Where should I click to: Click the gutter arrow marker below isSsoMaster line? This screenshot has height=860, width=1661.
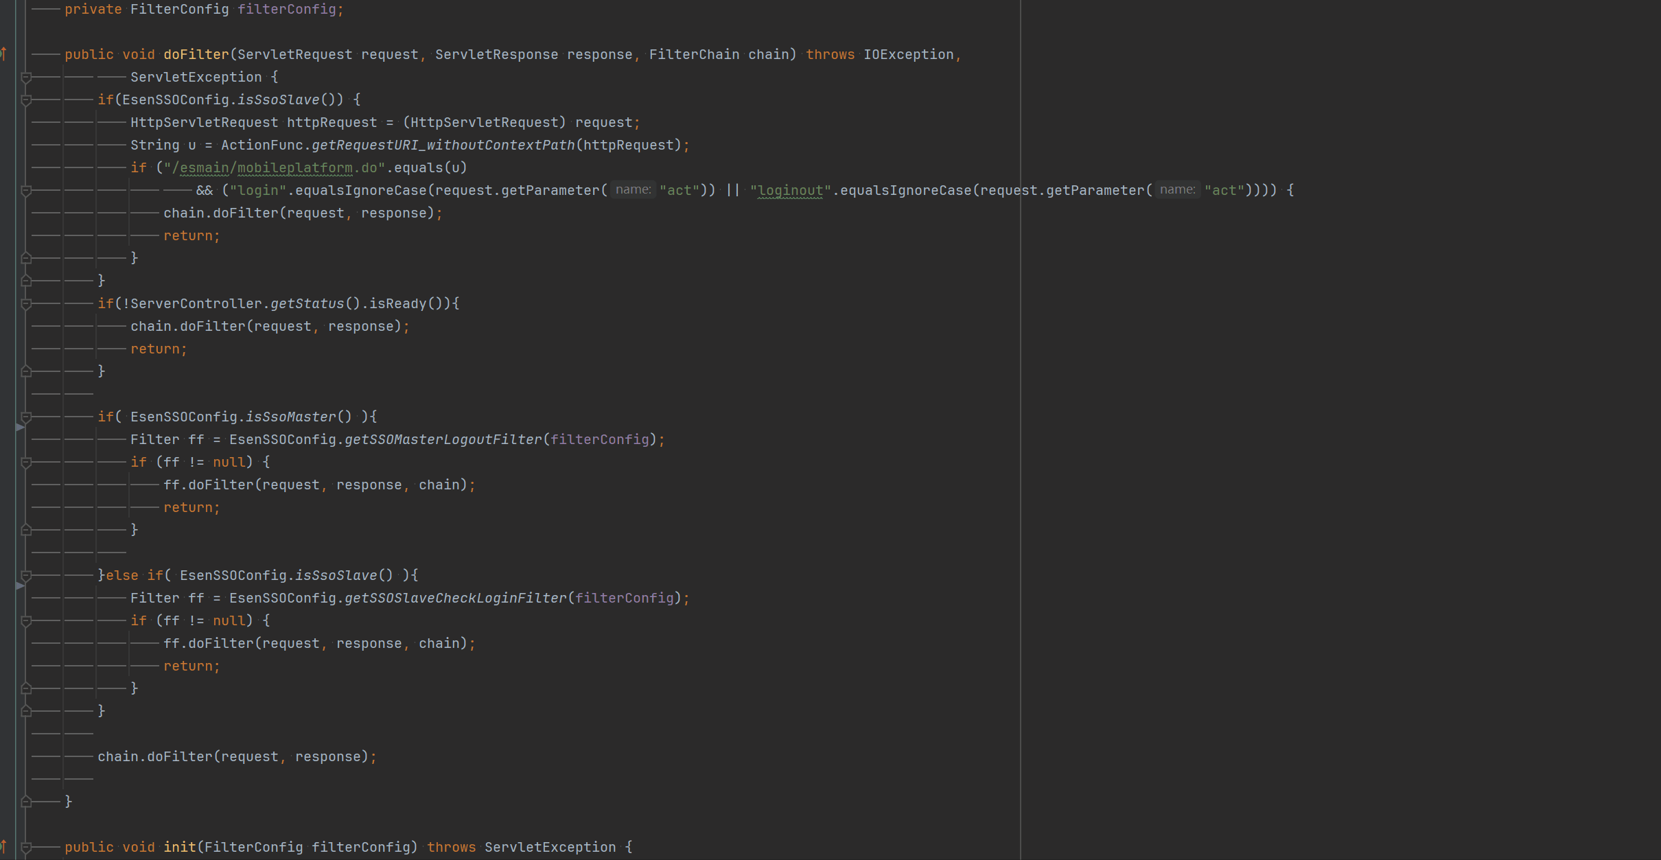pos(21,427)
